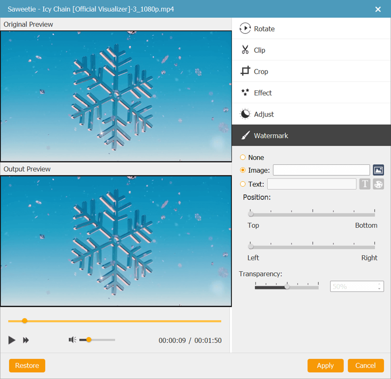The height and width of the screenshot is (379, 391).
Task: Click the Apply button
Action: (x=325, y=365)
